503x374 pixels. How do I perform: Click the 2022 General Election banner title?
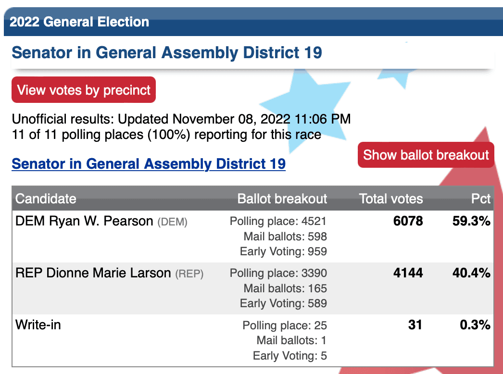(x=79, y=22)
